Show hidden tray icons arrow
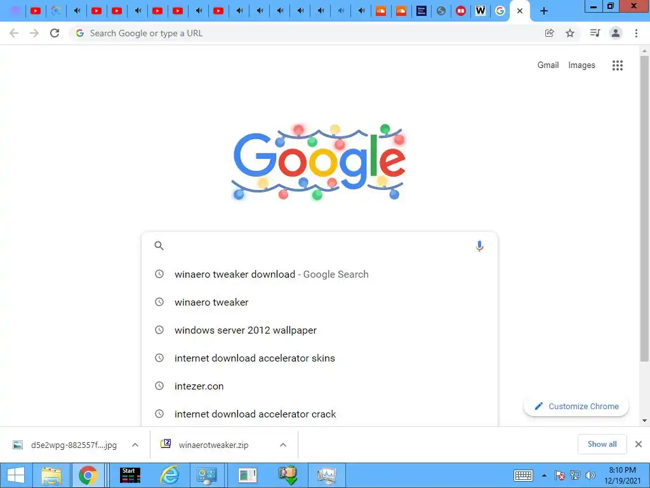Image resolution: width=650 pixels, height=488 pixels. [x=544, y=475]
